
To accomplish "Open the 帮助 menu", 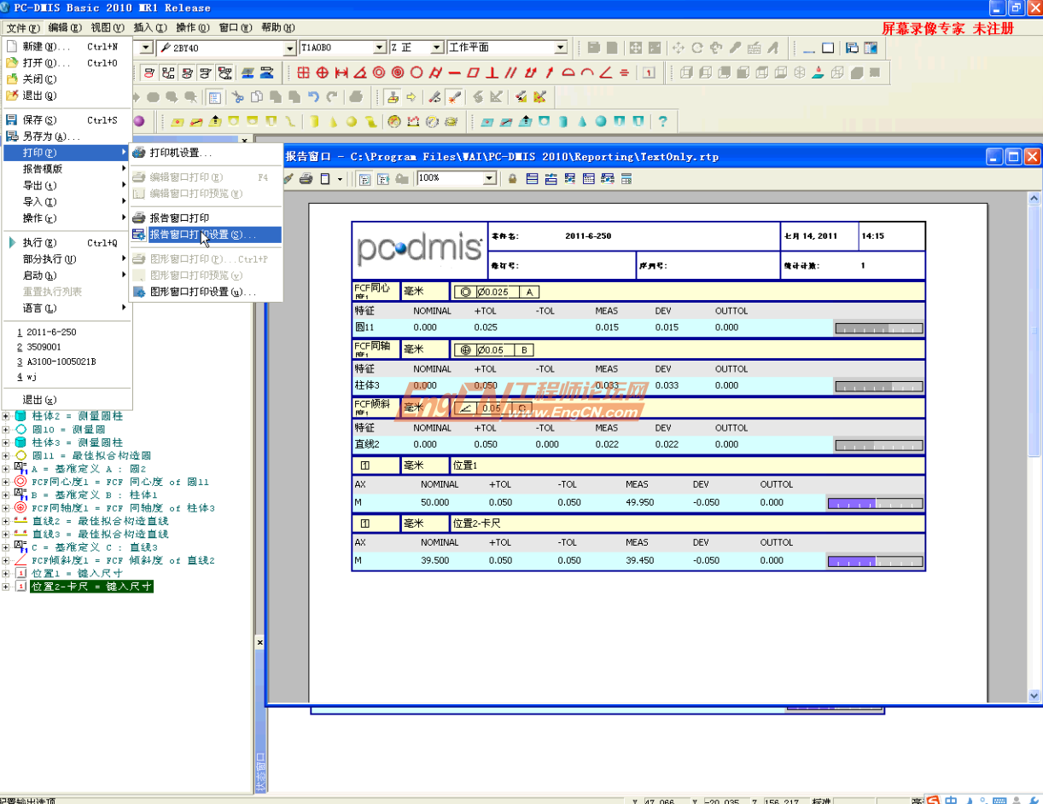I will 277,27.
